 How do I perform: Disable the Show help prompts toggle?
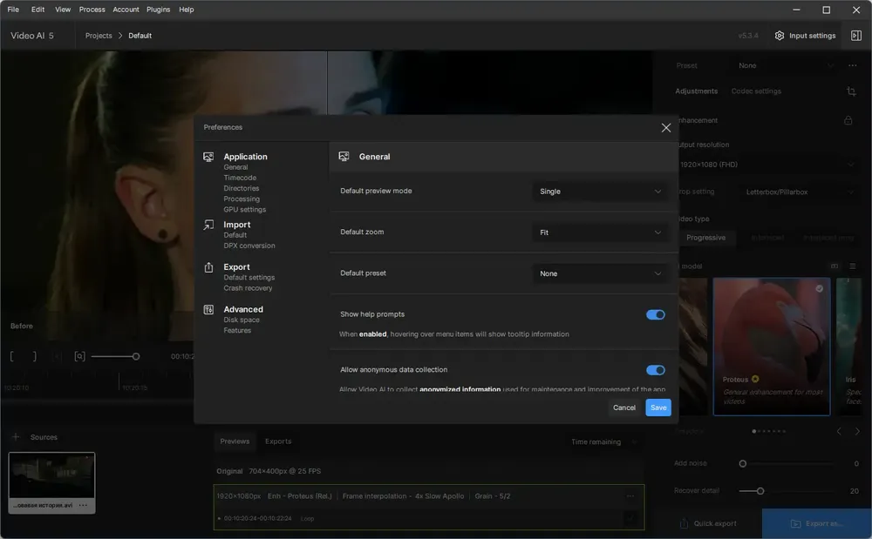(x=655, y=314)
